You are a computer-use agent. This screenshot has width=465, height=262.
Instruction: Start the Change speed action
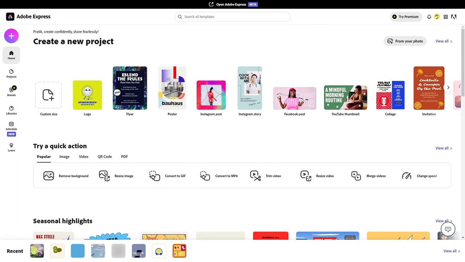coord(419,176)
